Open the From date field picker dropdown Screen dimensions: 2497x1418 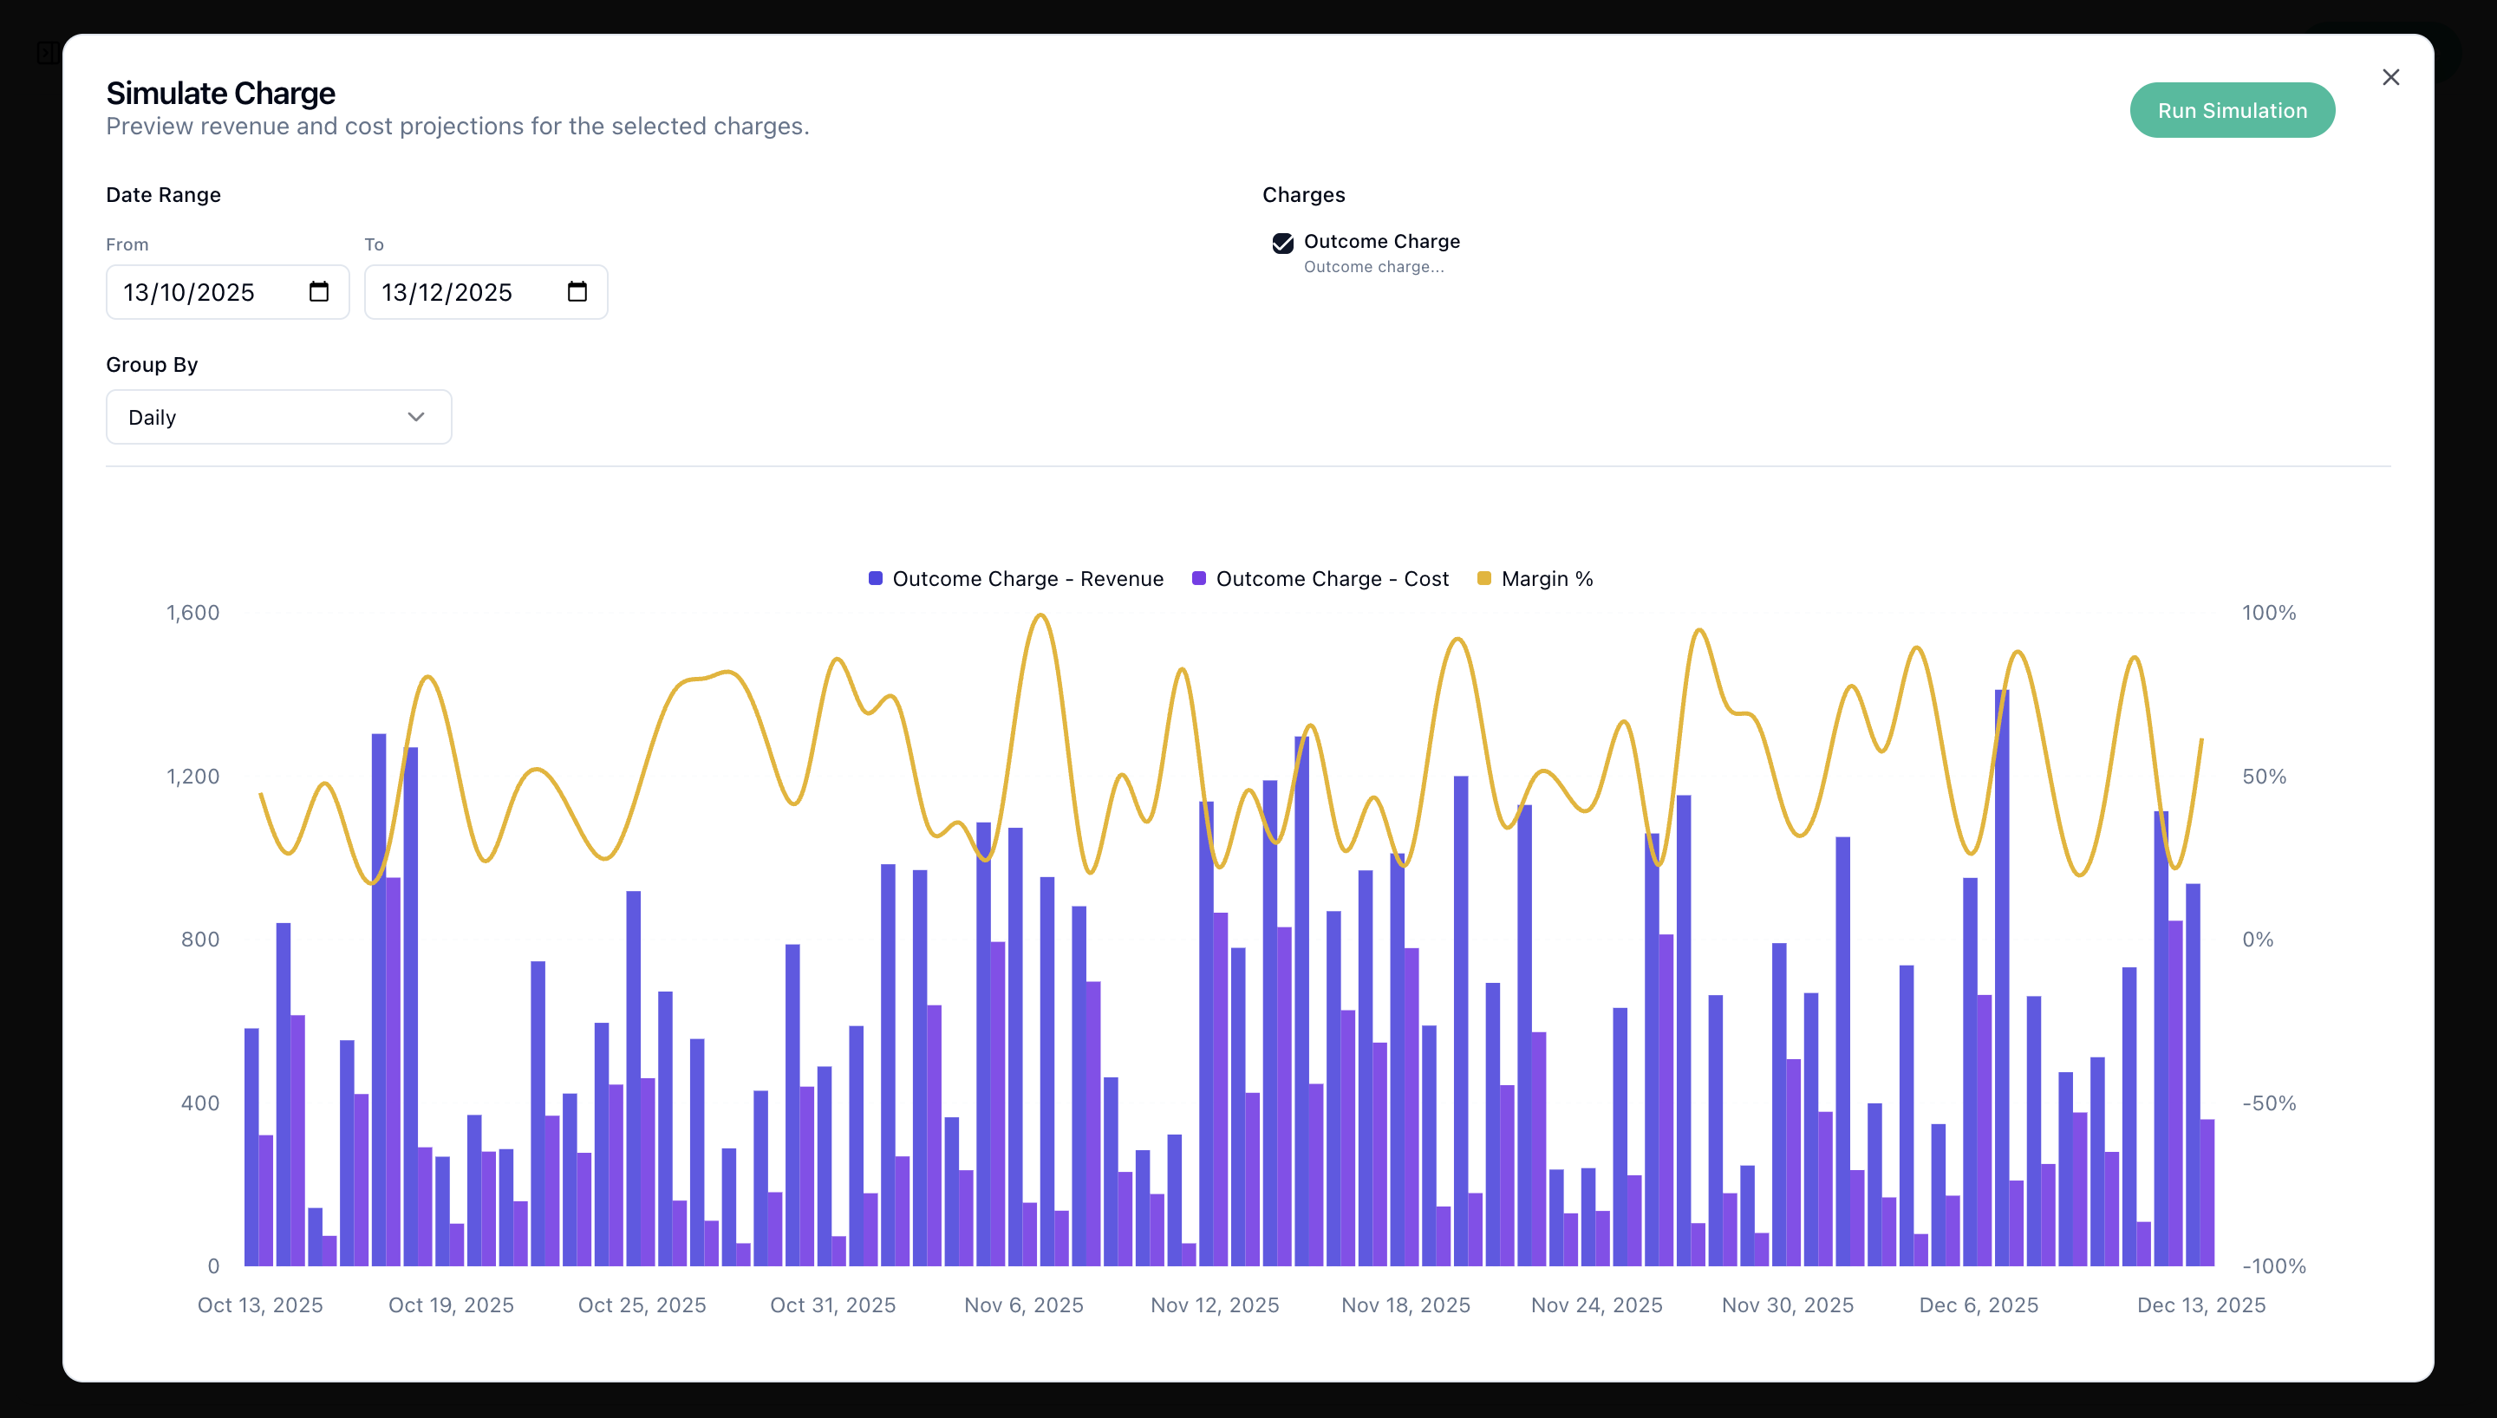[x=317, y=291]
